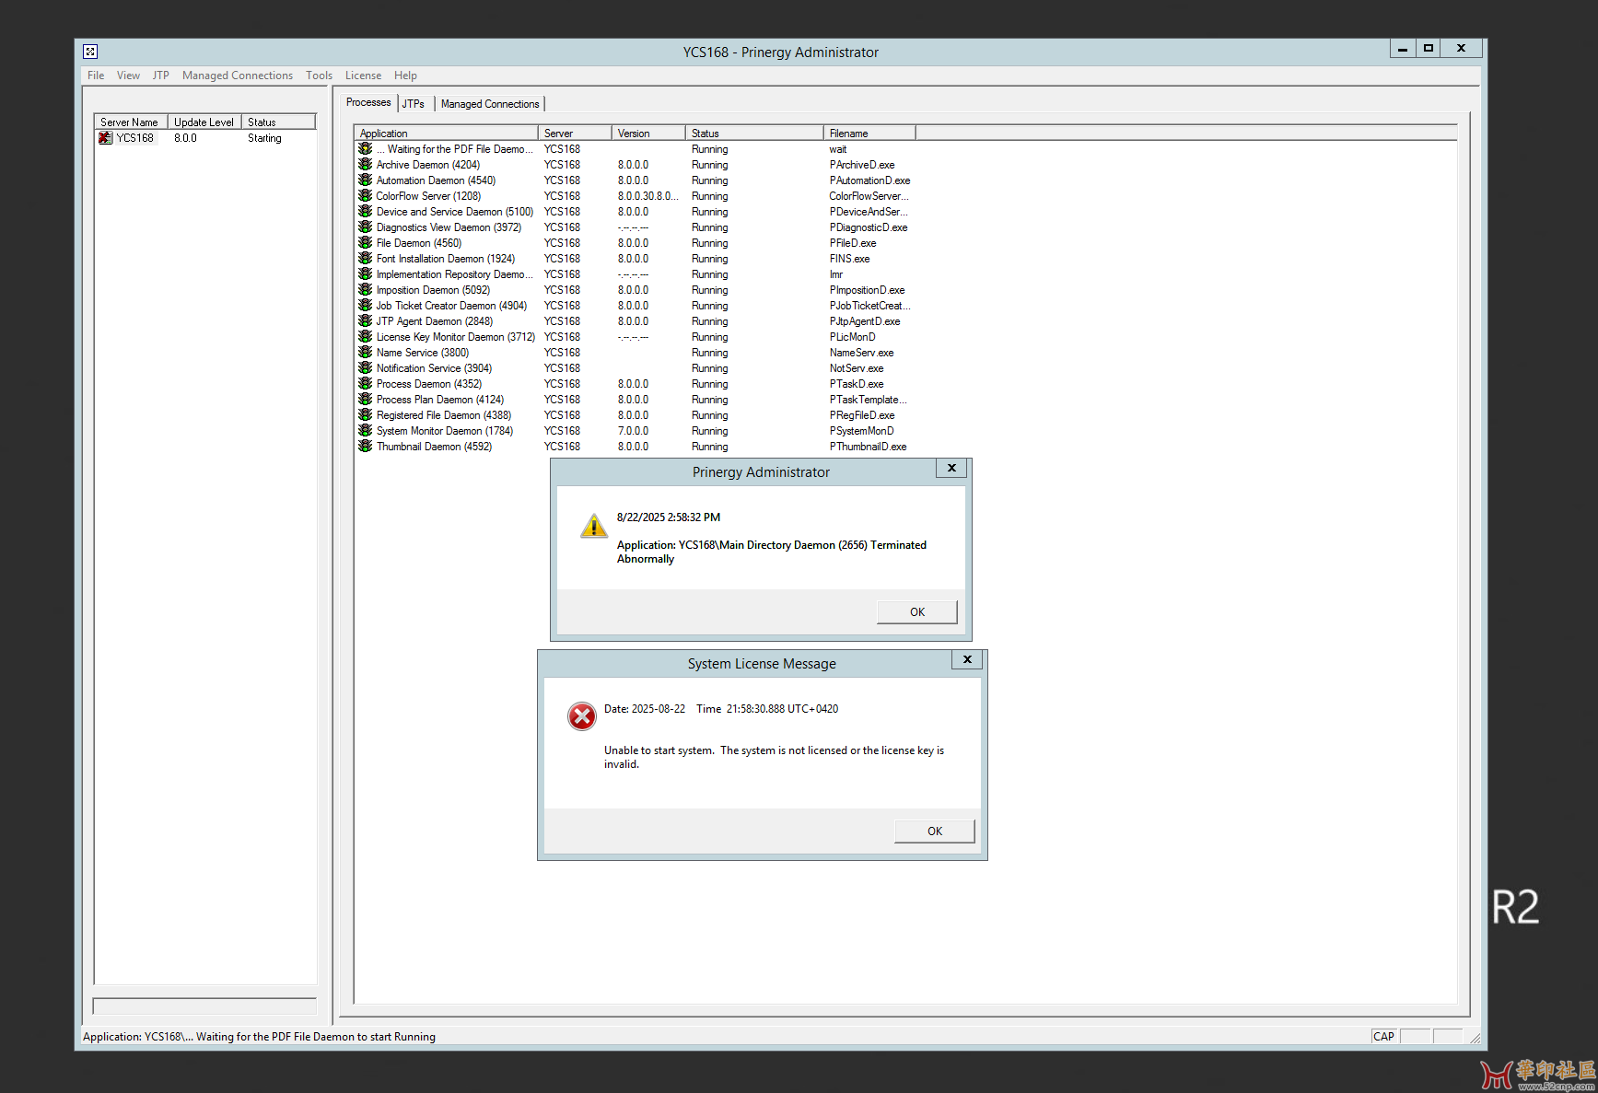Sort by the Version column header
Image resolution: width=1598 pixels, height=1093 pixels.
648,134
